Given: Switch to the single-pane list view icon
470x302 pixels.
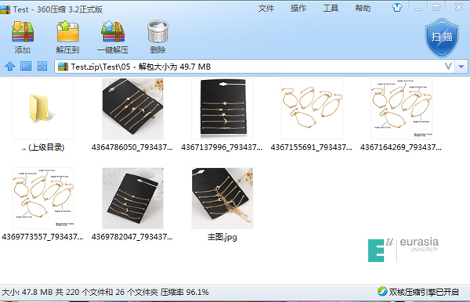Looking at the screenshot, I should 26,66.
